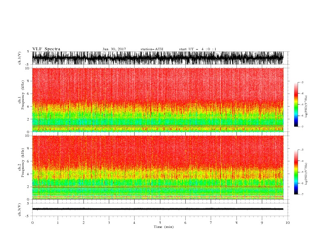
Task: Click time axis tick label "0"
Action: (x=32, y=223)
